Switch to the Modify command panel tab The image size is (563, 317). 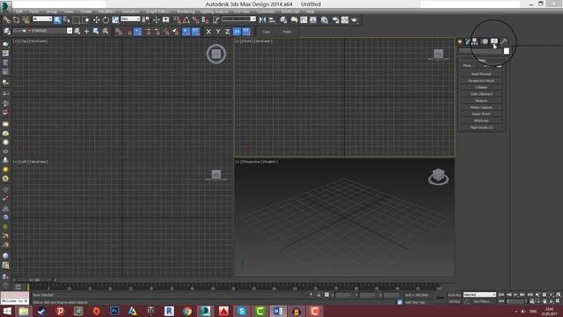[x=467, y=41]
